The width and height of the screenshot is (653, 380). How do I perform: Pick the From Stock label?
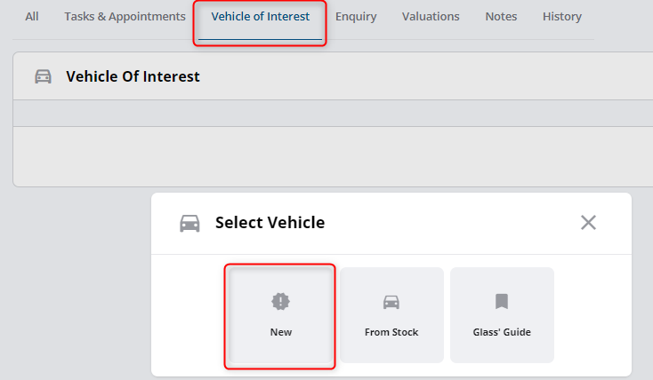pos(391,332)
